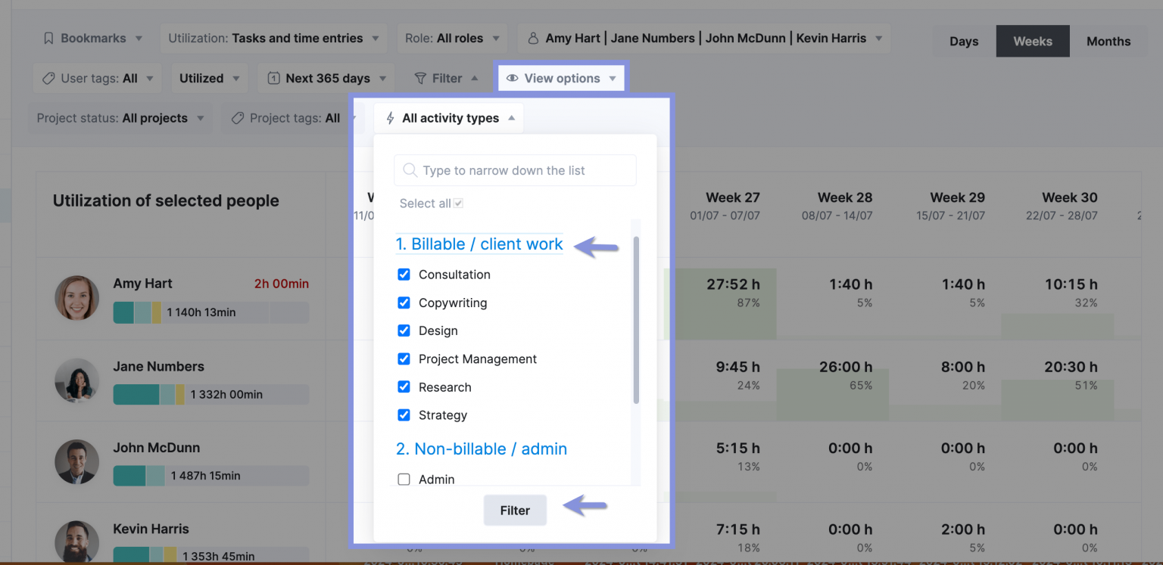Click Jane Numbers' utilization progress bar
The image size is (1163, 565).
[x=210, y=394]
